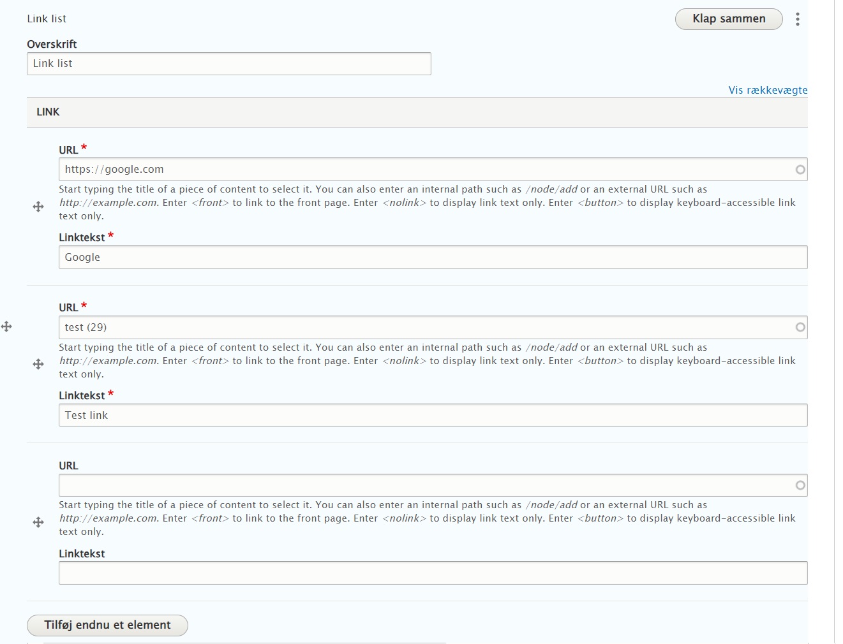
Task: Add another element with Tilføj endnu et element
Action: (107, 626)
